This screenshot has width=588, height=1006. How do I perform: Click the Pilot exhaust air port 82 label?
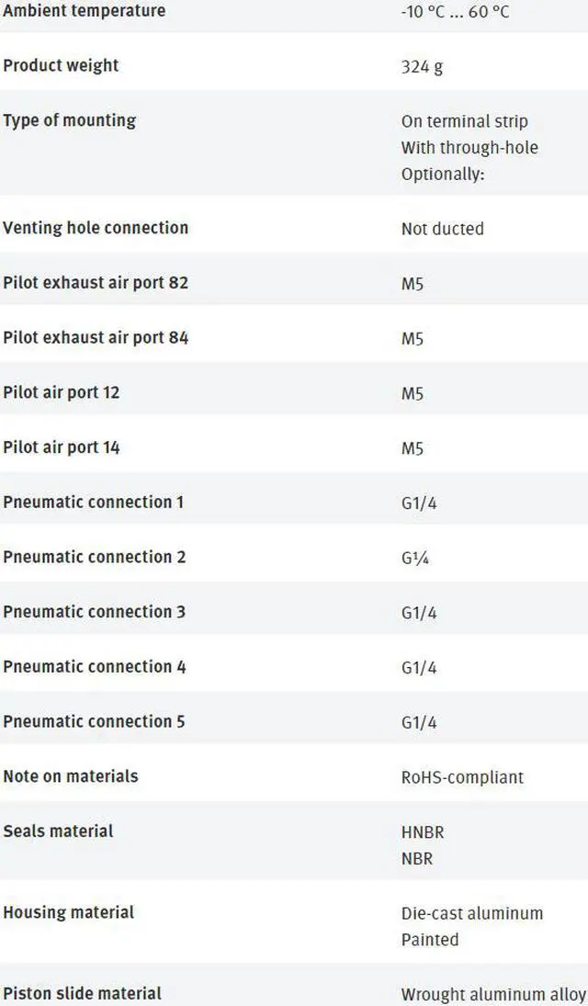[96, 283]
